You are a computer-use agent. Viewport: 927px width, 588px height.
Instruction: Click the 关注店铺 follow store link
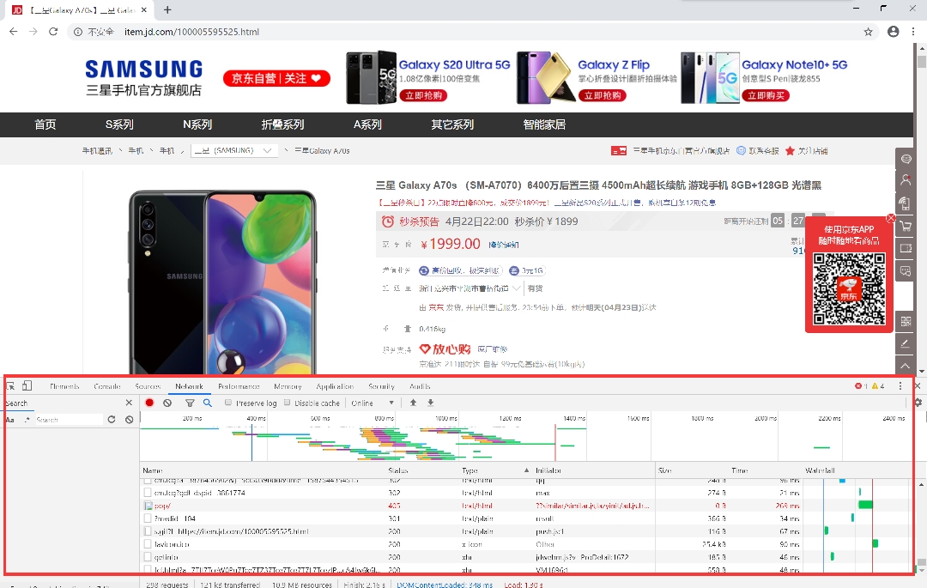tap(806, 151)
